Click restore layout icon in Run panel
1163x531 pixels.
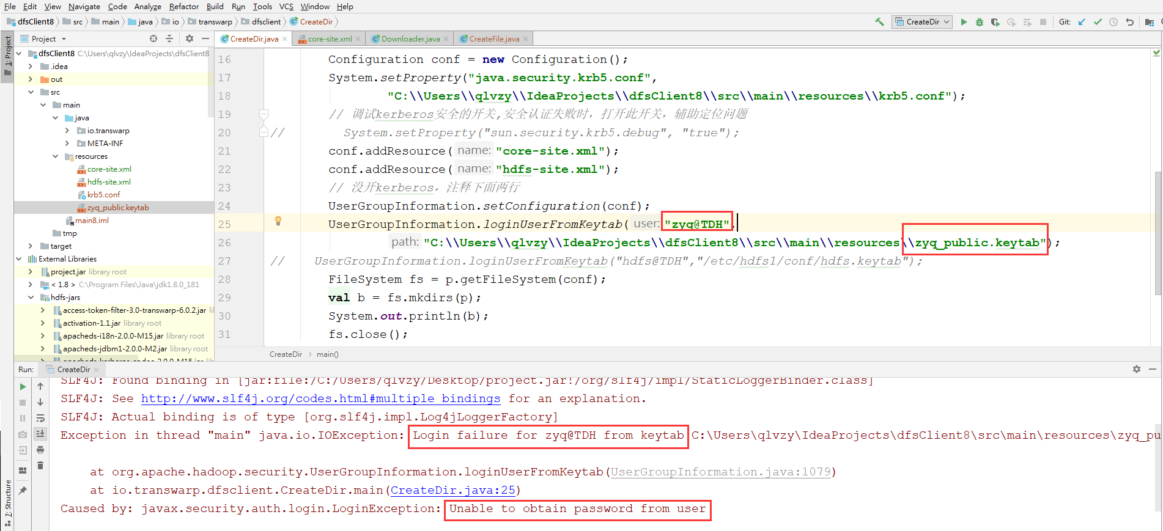point(23,471)
